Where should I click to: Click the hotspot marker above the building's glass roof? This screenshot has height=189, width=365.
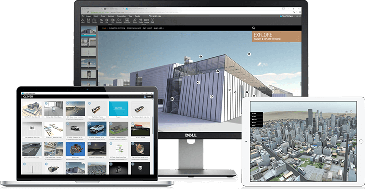tap(201, 56)
